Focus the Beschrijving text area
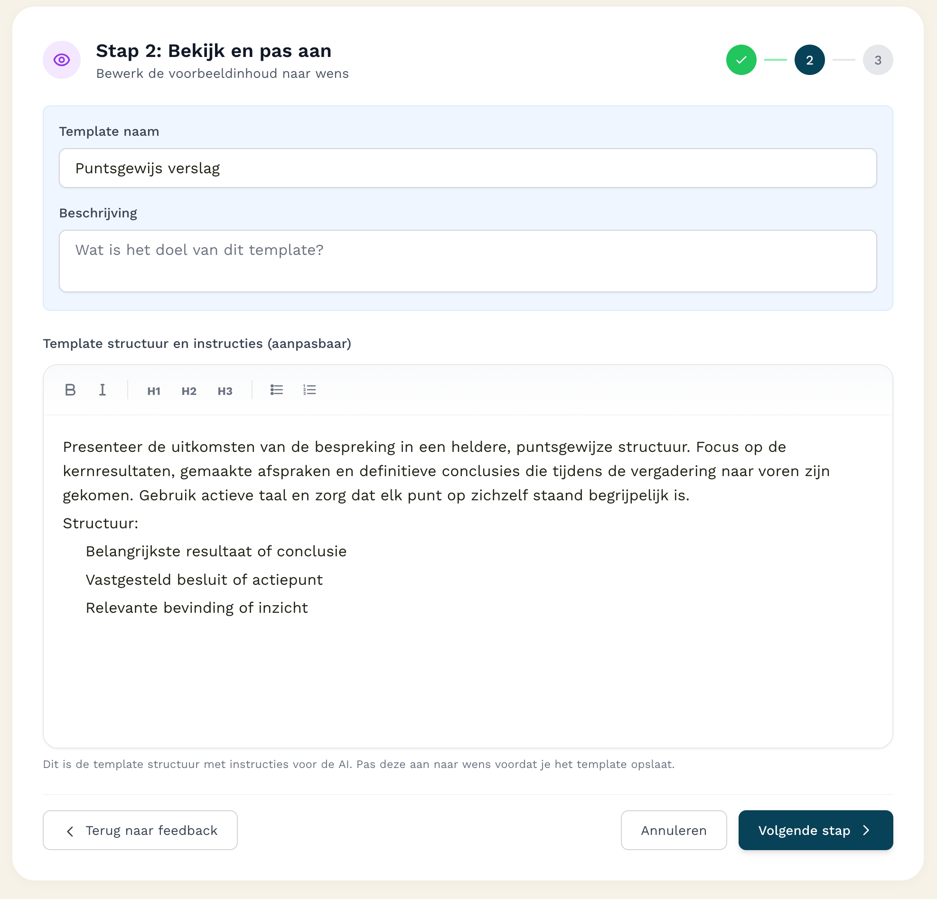The width and height of the screenshot is (937, 899). point(468,261)
